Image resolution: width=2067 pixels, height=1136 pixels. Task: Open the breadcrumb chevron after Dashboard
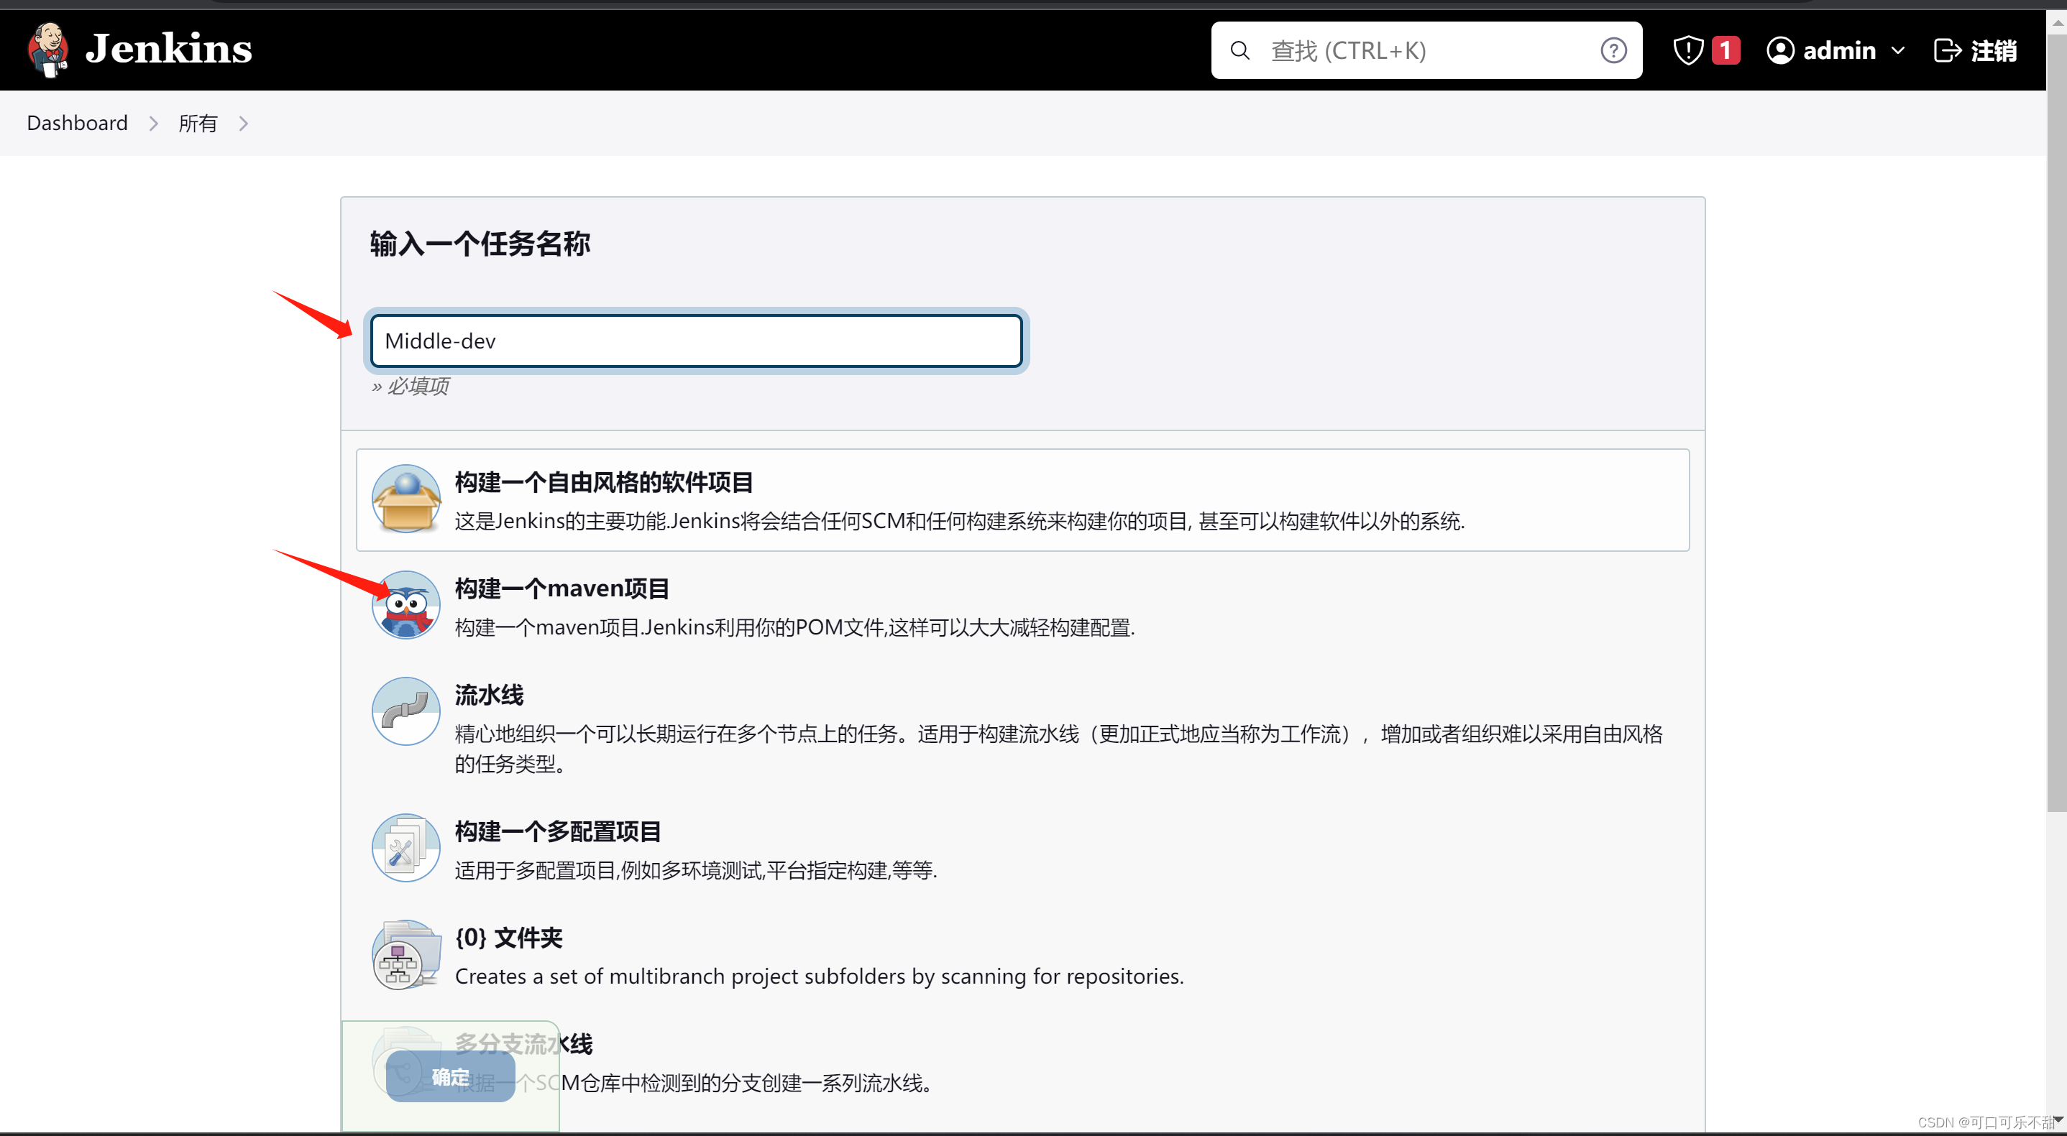pos(153,124)
